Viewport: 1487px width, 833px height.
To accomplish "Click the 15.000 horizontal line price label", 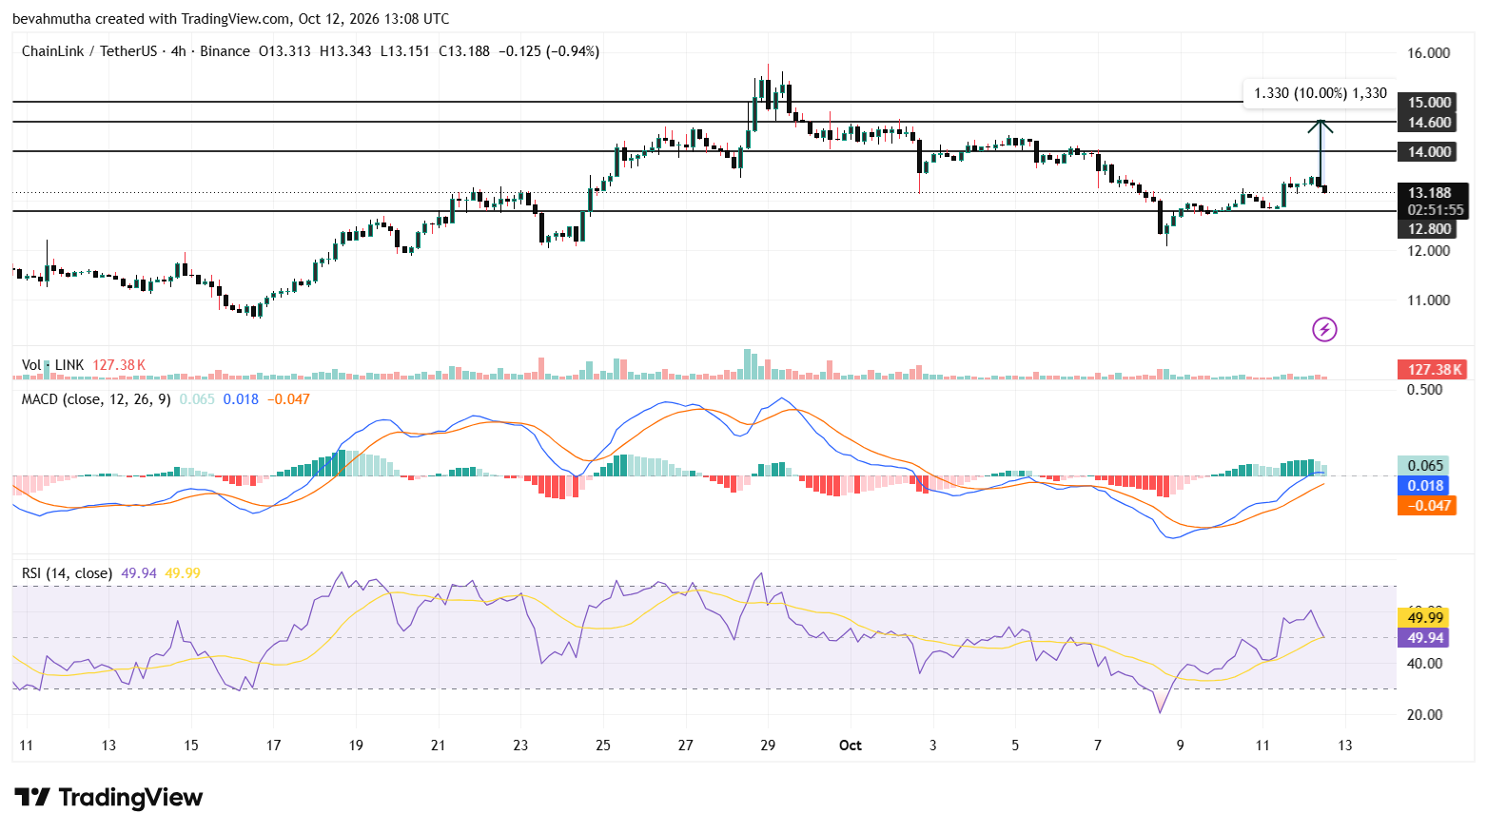I will click(1429, 103).
